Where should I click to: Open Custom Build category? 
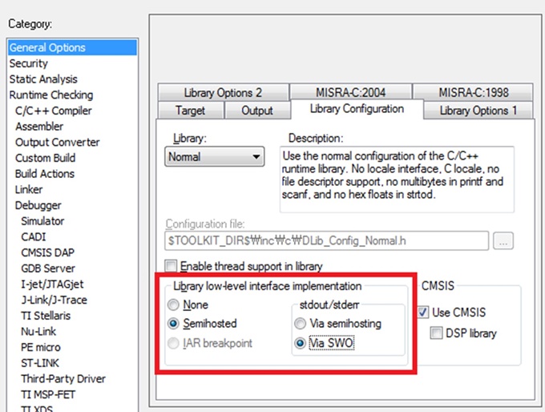45,158
